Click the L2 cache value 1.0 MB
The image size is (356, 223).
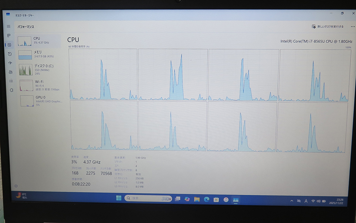[140, 183]
